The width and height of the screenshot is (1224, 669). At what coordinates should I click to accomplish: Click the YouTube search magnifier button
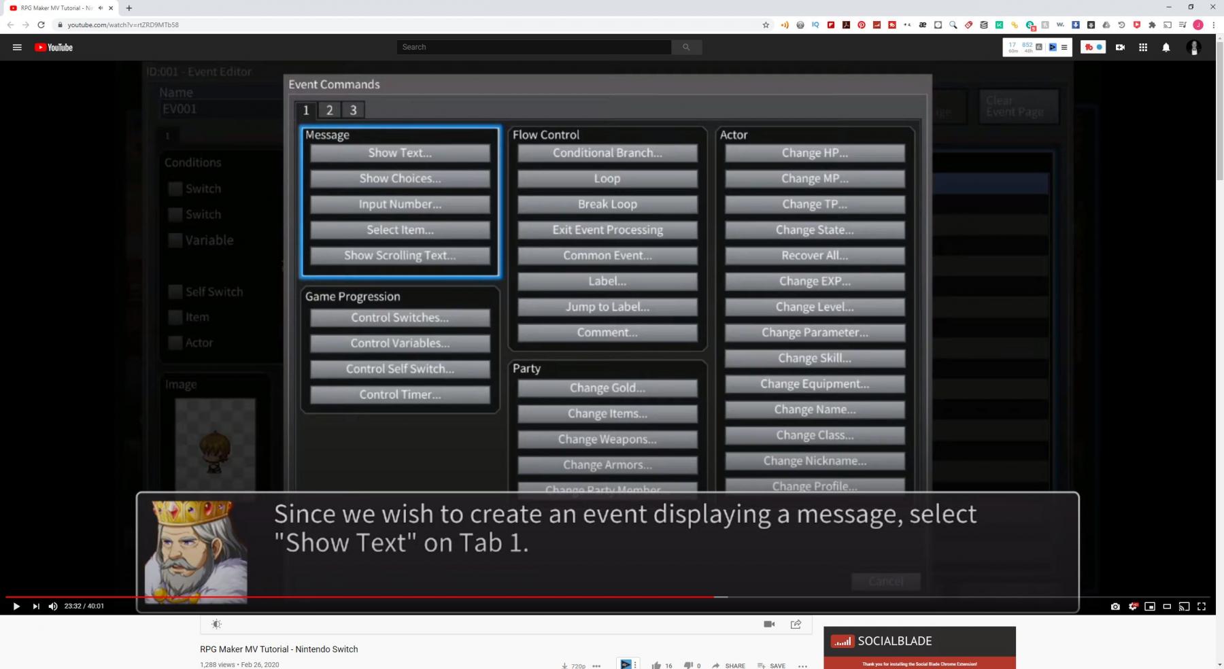coord(686,47)
